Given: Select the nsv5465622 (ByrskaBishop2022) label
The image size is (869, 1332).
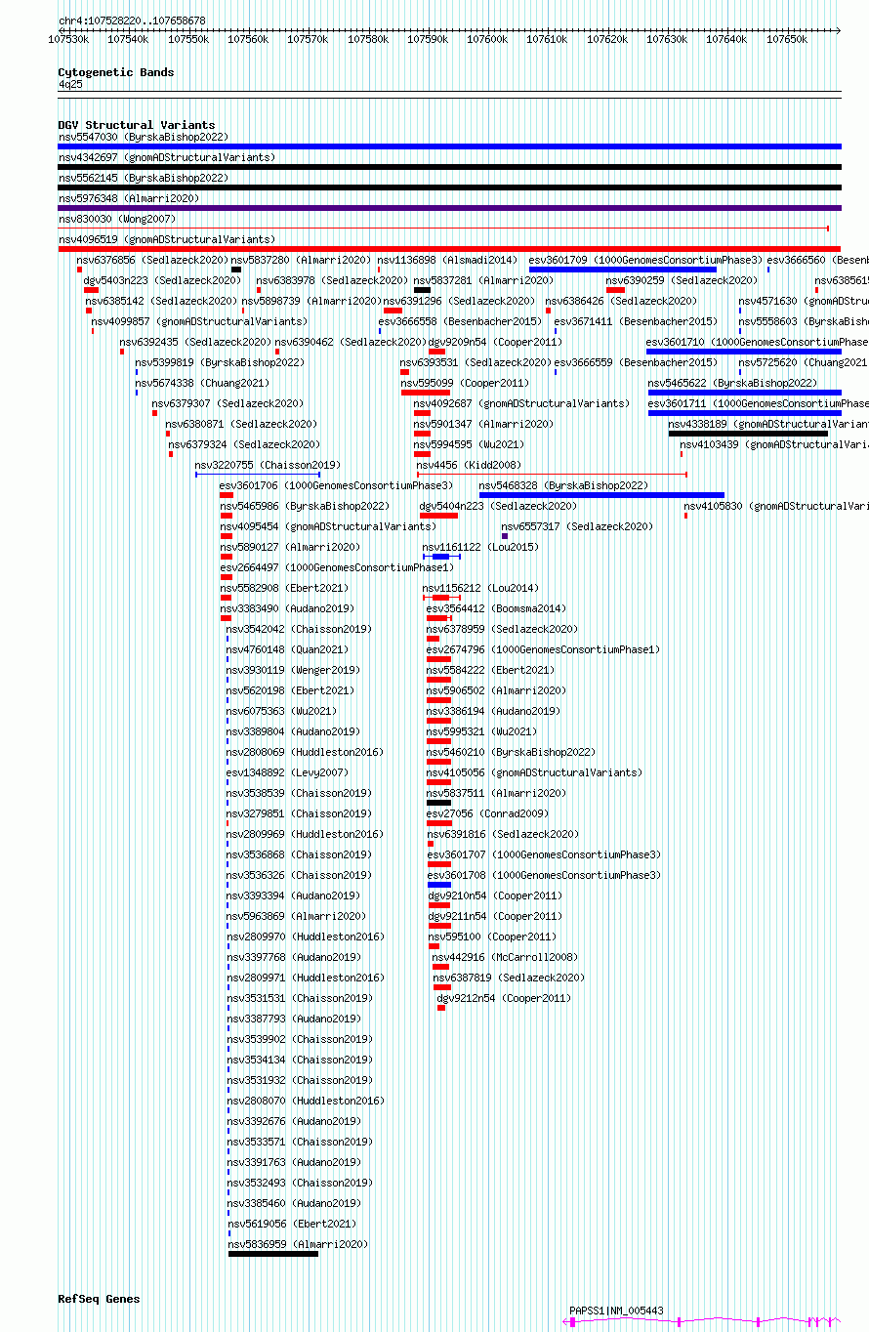Looking at the screenshot, I should coord(732,383).
